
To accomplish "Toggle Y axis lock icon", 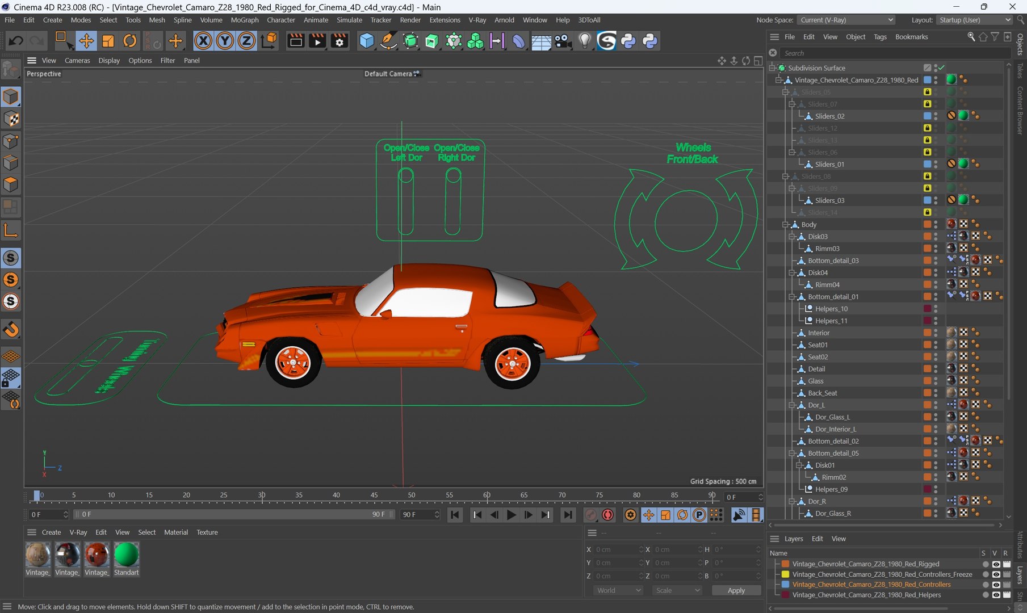I will (225, 41).
